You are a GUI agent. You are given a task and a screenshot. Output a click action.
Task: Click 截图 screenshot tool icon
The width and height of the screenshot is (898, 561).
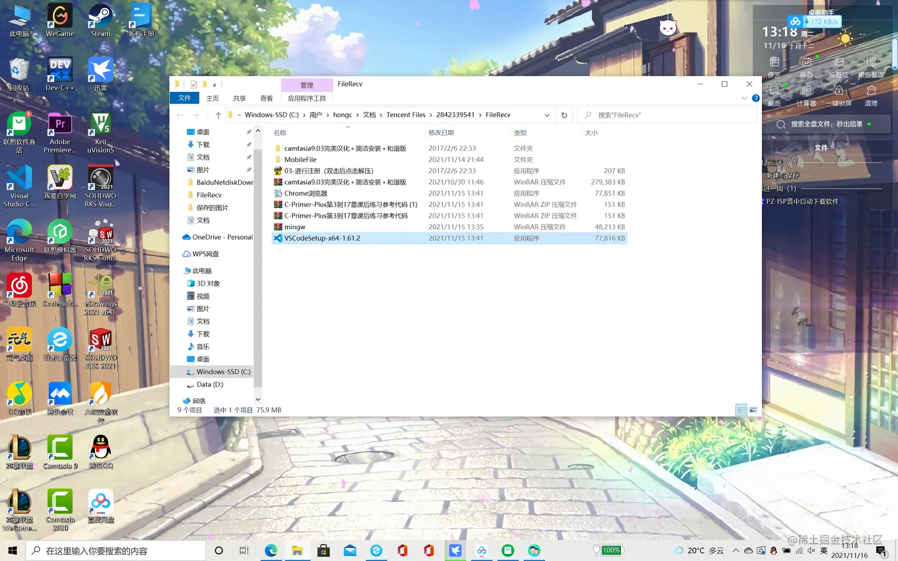click(x=774, y=96)
